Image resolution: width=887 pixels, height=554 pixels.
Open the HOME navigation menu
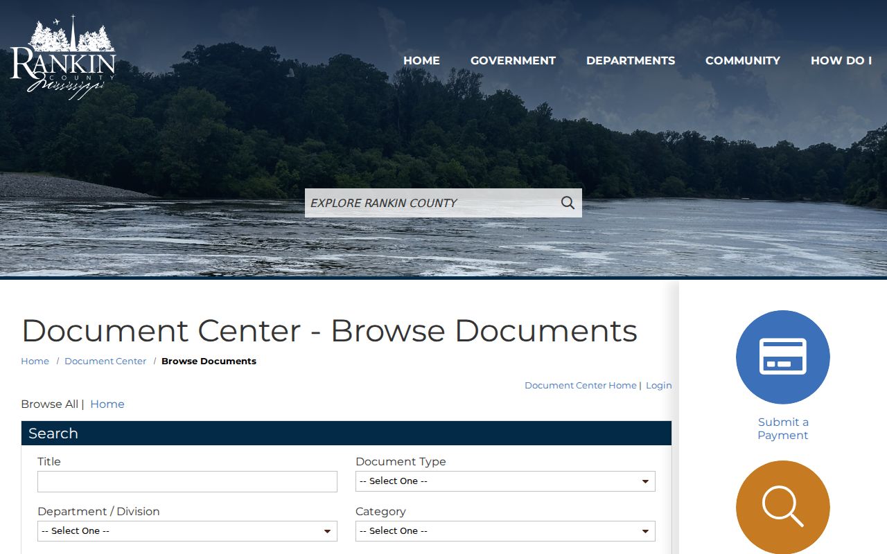(421, 61)
